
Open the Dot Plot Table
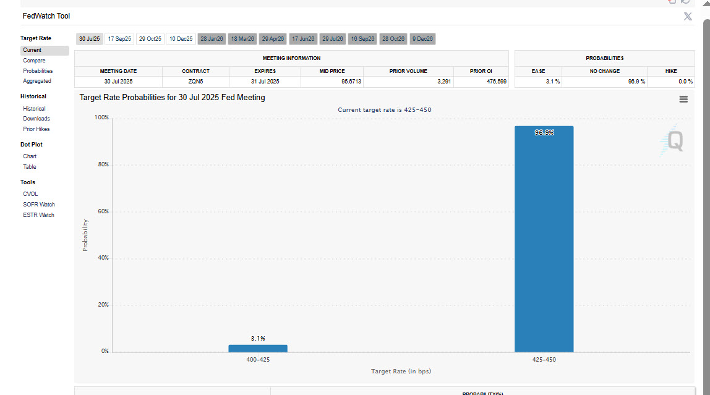(29, 166)
